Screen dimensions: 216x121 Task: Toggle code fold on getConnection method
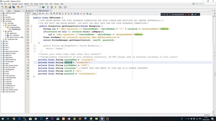[31, 26]
